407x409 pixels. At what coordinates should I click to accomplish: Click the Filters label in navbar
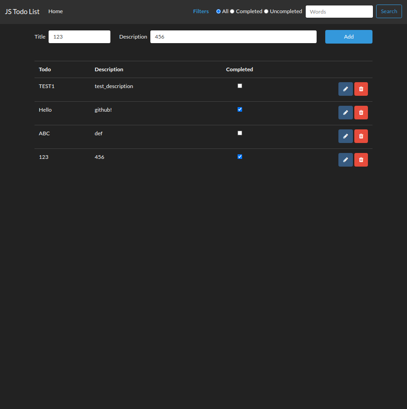201,11
